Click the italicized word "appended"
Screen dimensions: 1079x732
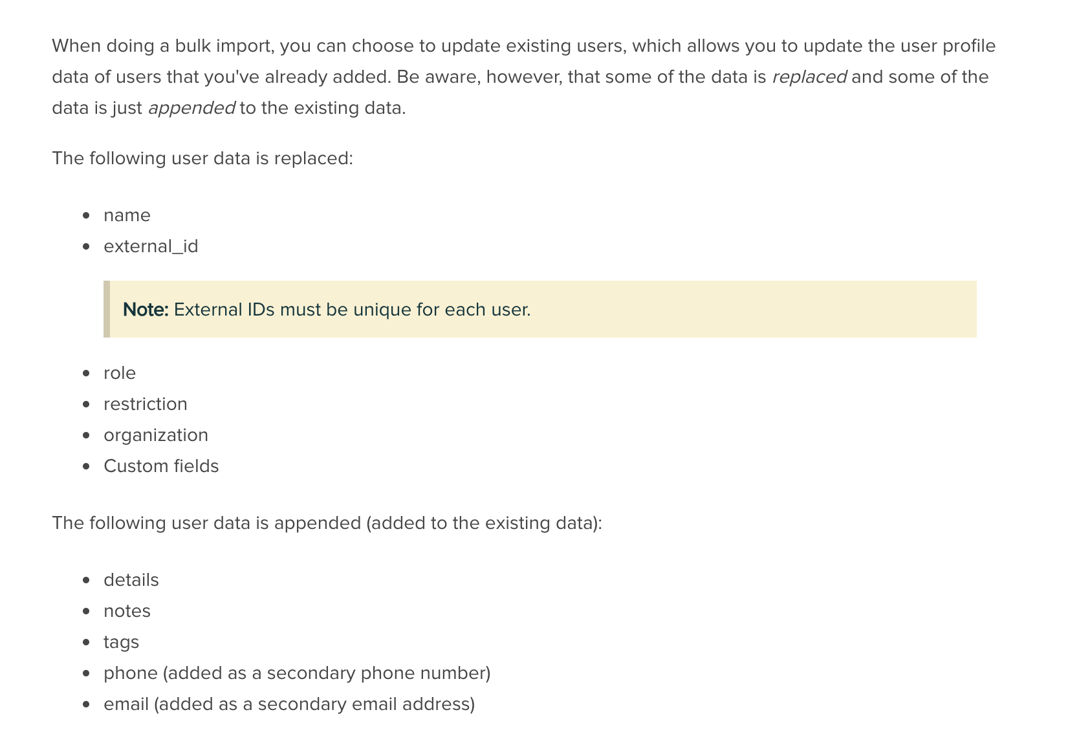pos(191,108)
